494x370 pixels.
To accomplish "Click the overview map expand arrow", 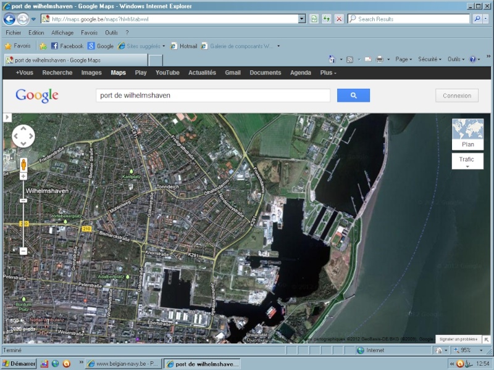I will 487,340.
